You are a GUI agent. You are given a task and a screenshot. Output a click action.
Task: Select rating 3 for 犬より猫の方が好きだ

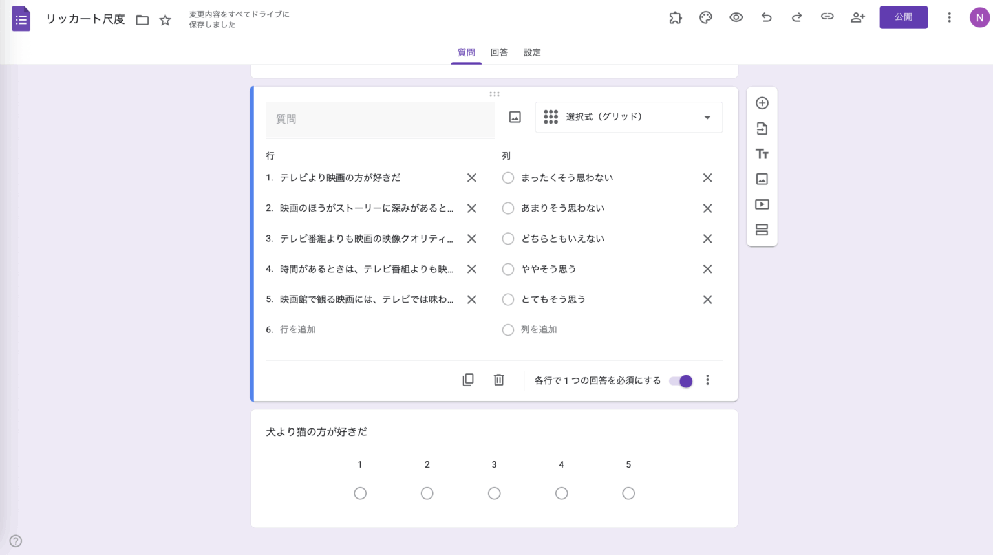pos(494,493)
